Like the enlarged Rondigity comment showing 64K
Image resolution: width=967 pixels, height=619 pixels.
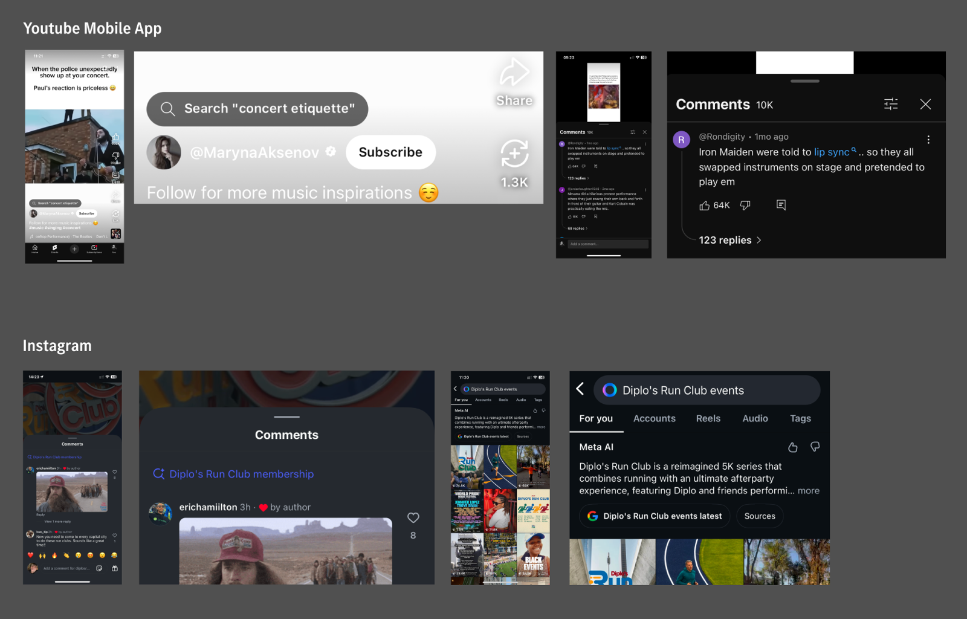coord(705,206)
